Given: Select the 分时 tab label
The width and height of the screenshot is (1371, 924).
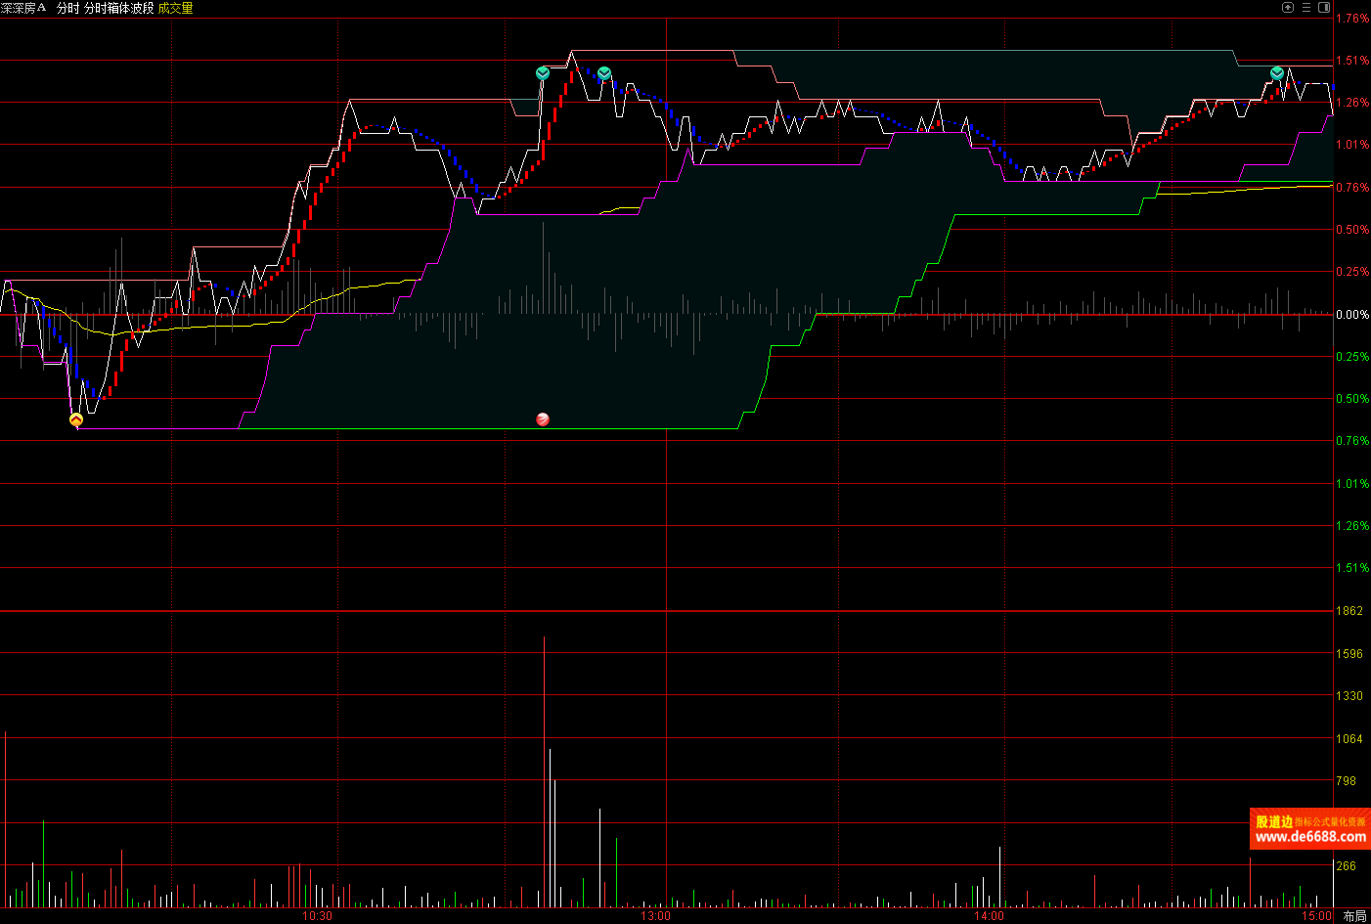Looking at the screenshot, I should tap(67, 8).
